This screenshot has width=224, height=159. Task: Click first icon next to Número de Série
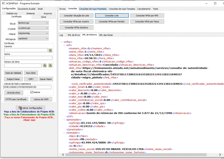(45, 65)
